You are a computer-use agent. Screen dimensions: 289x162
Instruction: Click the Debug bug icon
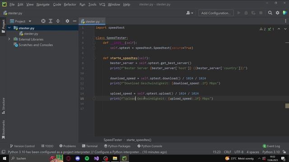point(246,13)
